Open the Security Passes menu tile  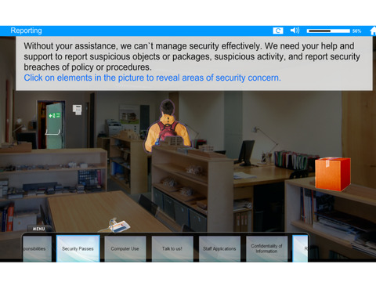pyautogui.click(x=78, y=248)
